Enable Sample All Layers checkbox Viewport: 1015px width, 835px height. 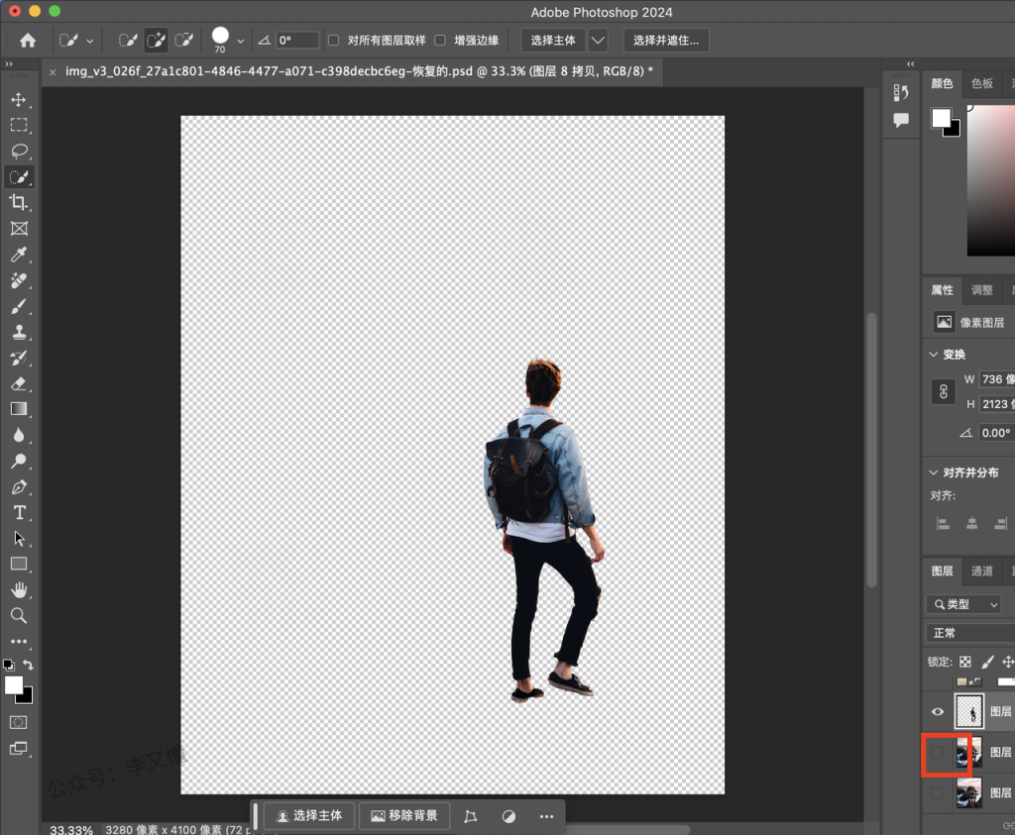[x=333, y=40]
